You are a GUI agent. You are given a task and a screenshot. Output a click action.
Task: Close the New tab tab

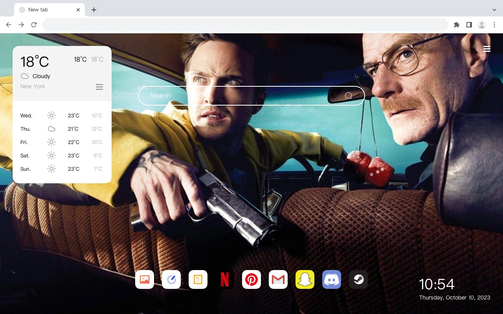78,10
